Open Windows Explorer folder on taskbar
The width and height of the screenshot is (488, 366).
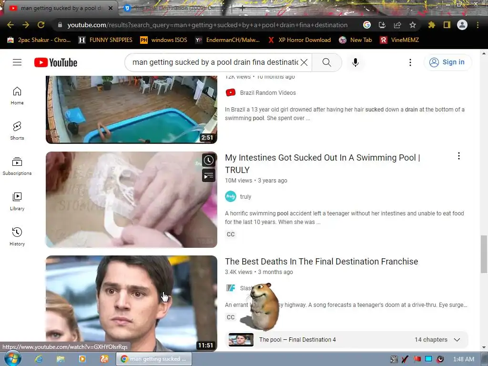[61, 359]
